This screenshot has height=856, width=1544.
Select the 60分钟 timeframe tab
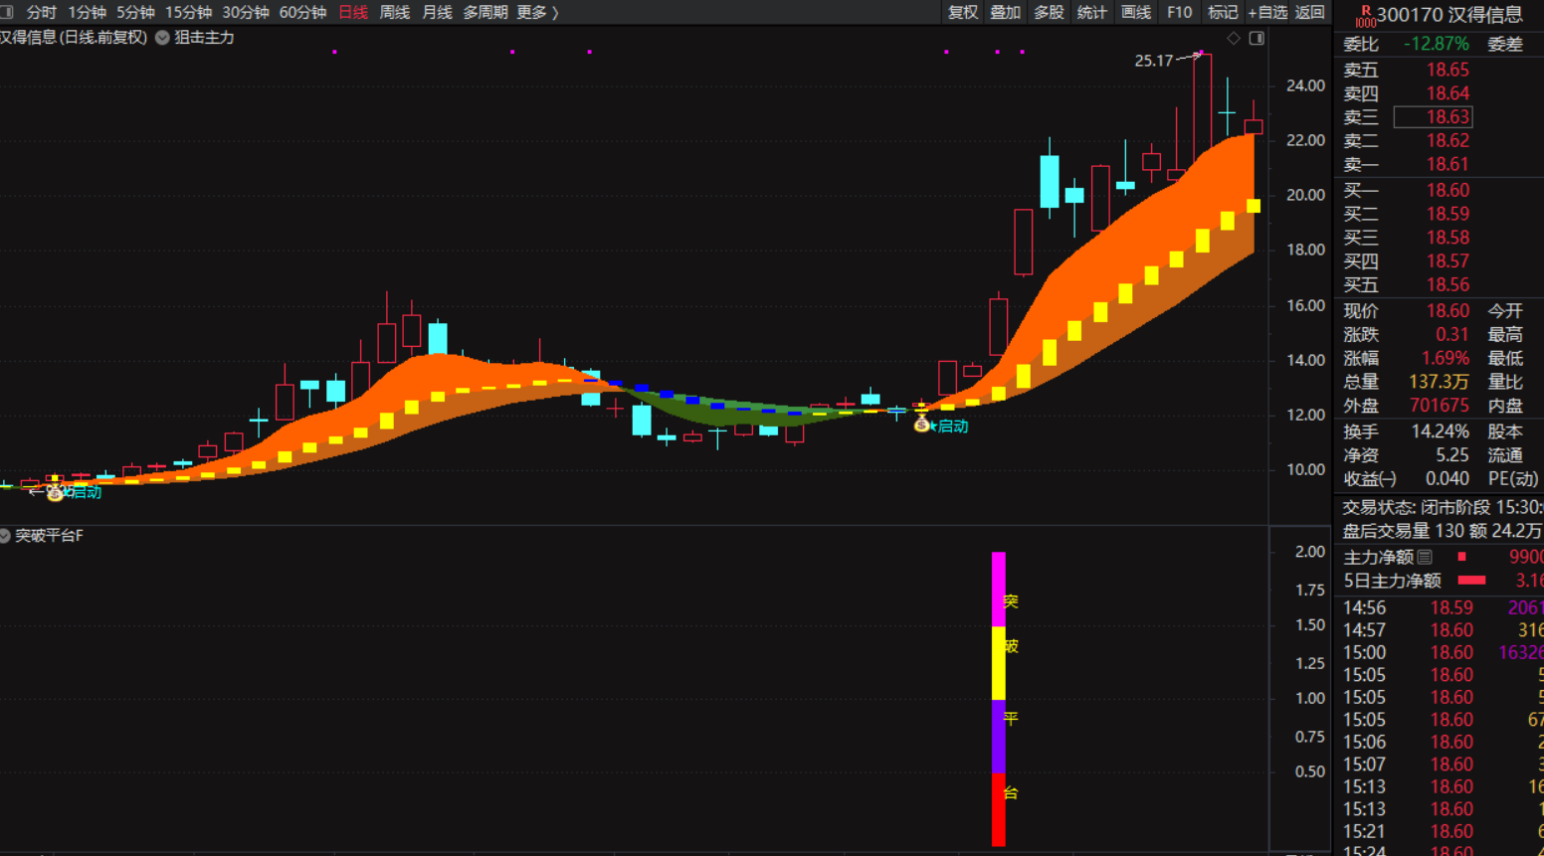tap(302, 12)
